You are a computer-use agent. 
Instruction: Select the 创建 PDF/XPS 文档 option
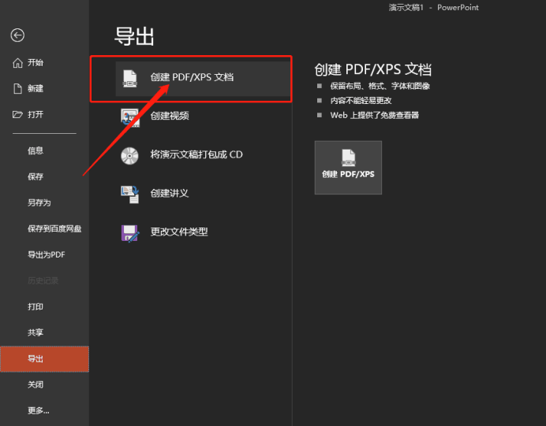204,79
